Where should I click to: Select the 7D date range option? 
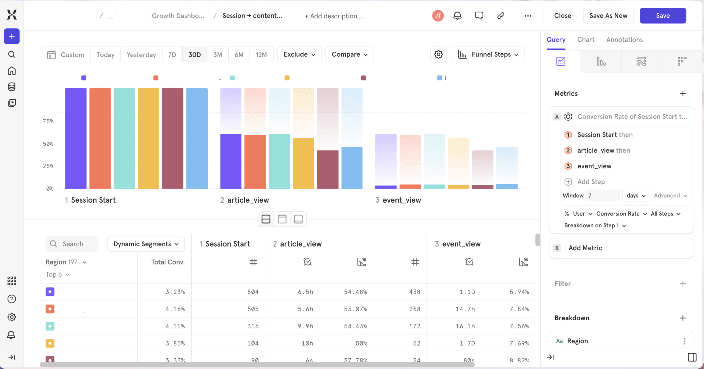click(x=172, y=55)
